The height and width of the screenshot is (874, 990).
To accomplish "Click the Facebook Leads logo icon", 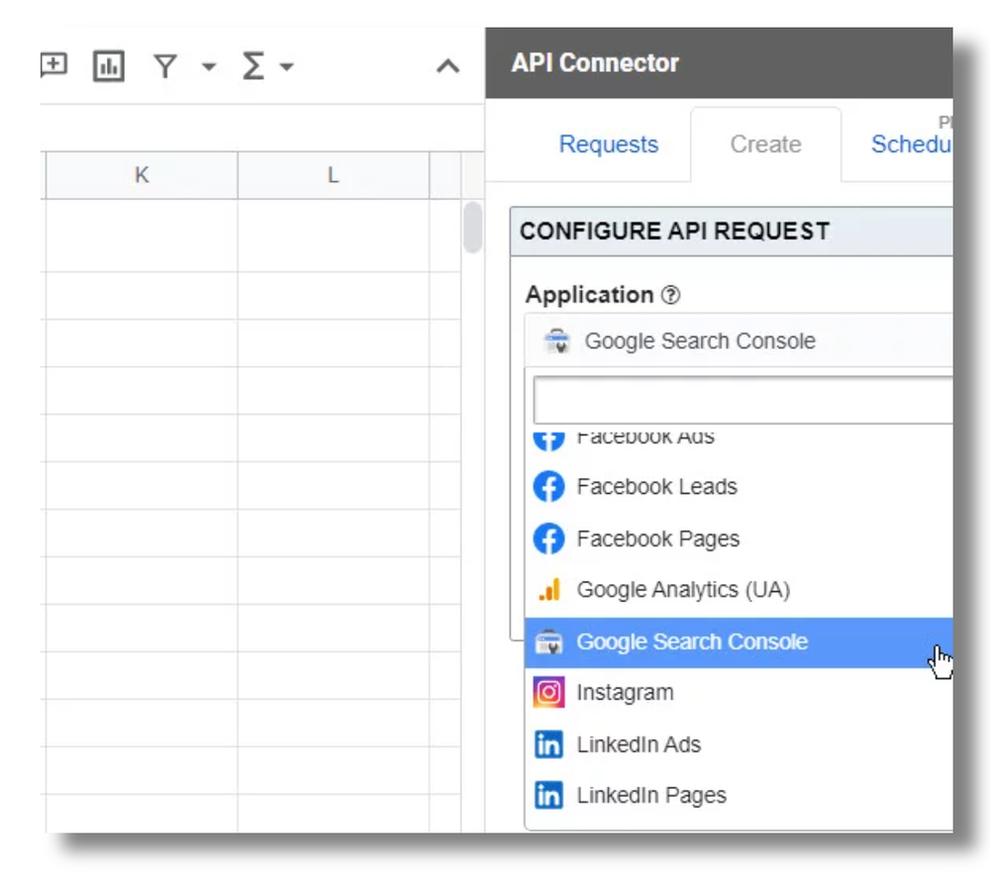I will click(548, 487).
